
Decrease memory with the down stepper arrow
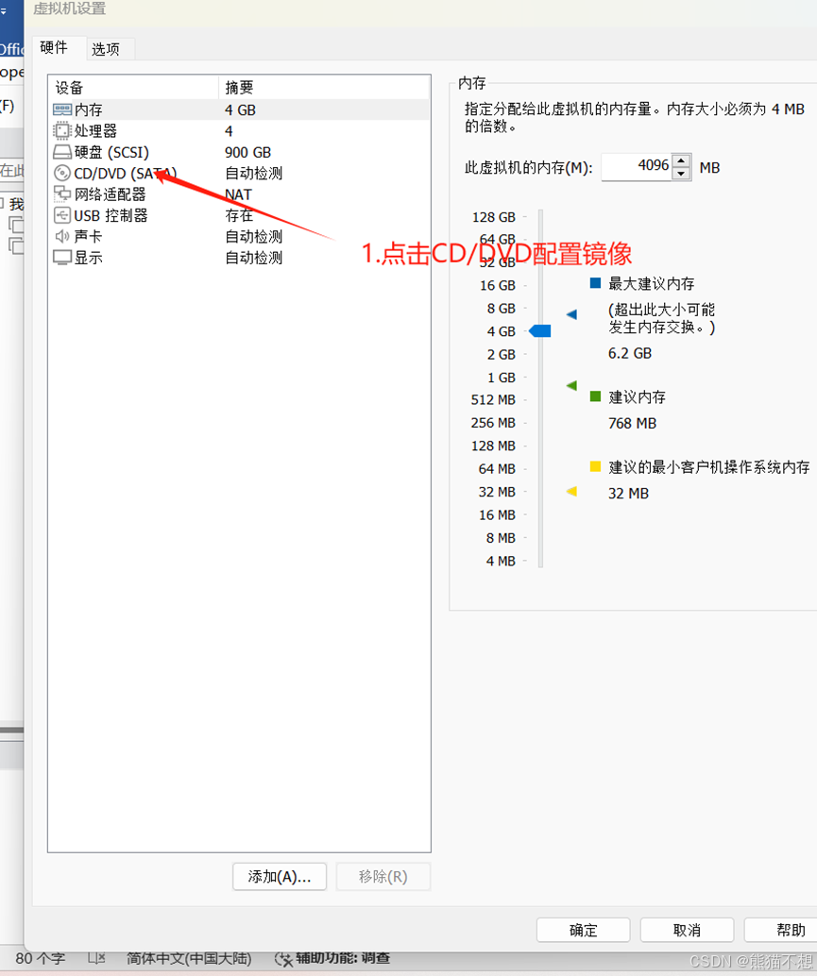click(682, 174)
